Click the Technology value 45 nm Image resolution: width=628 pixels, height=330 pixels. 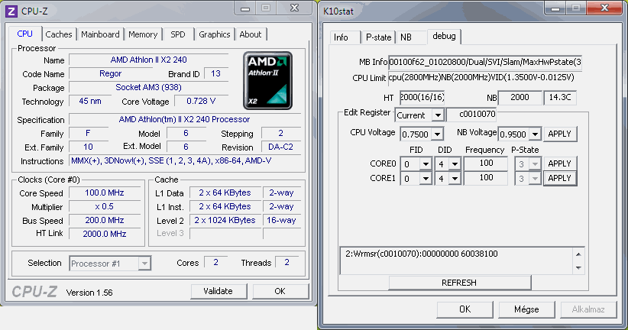90,101
